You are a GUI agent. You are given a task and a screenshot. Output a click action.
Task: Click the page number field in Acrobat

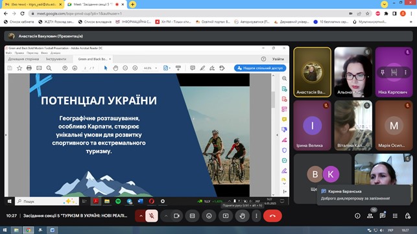tap(85, 68)
